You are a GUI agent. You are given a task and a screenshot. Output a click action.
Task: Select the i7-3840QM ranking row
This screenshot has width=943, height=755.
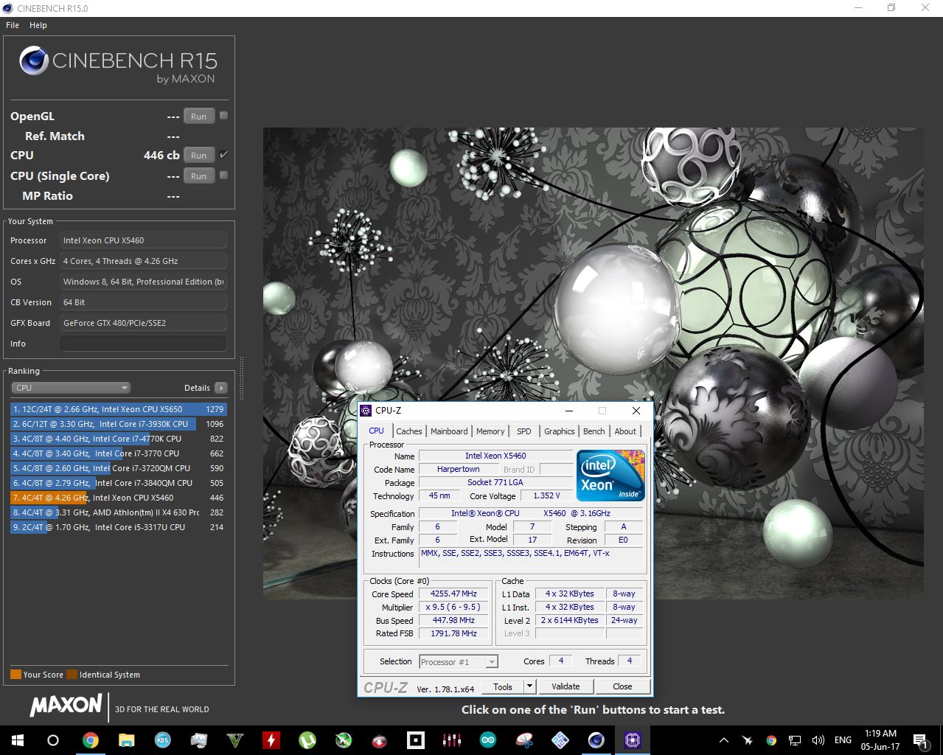(118, 483)
